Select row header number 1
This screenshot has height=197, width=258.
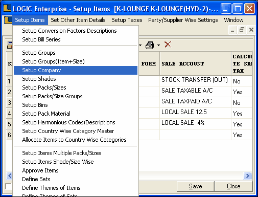pyautogui.click(x=9, y=81)
